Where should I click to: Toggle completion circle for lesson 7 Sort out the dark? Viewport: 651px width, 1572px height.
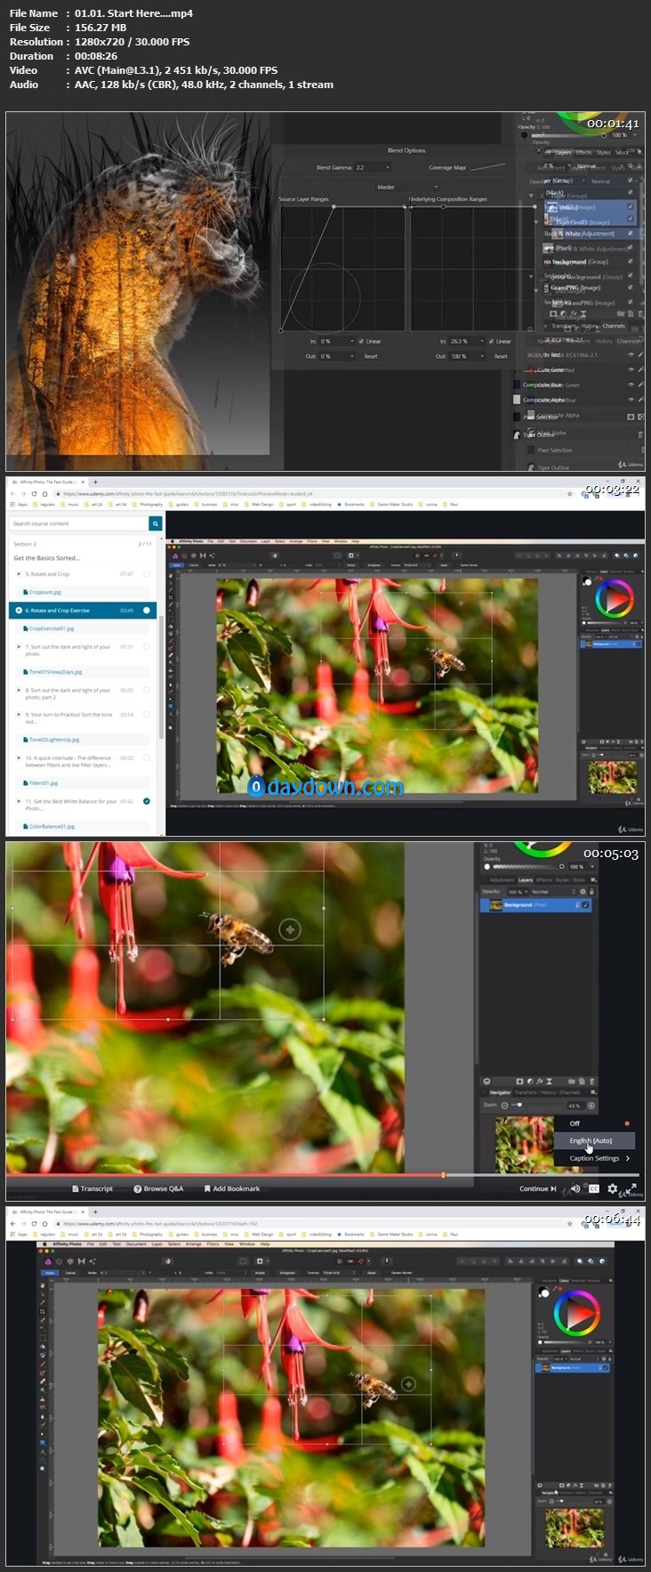[x=147, y=646]
